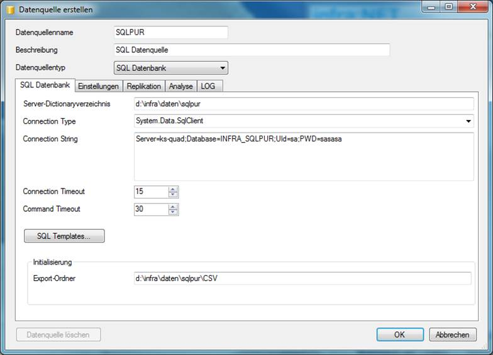Image resolution: width=493 pixels, height=355 pixels.
Task: Select the Analyse tab
Action: pos(180,86)
